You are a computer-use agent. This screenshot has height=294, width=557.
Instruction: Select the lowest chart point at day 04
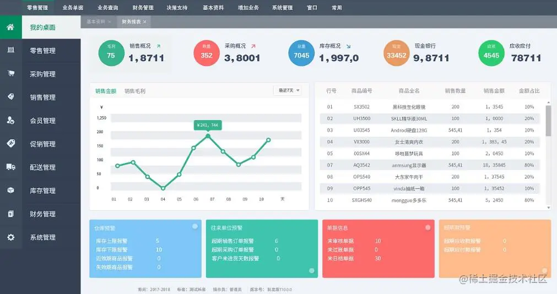163,188
